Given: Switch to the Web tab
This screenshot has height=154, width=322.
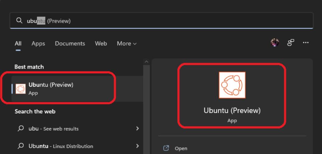Looking at the screenshot, I should [101, 43].
